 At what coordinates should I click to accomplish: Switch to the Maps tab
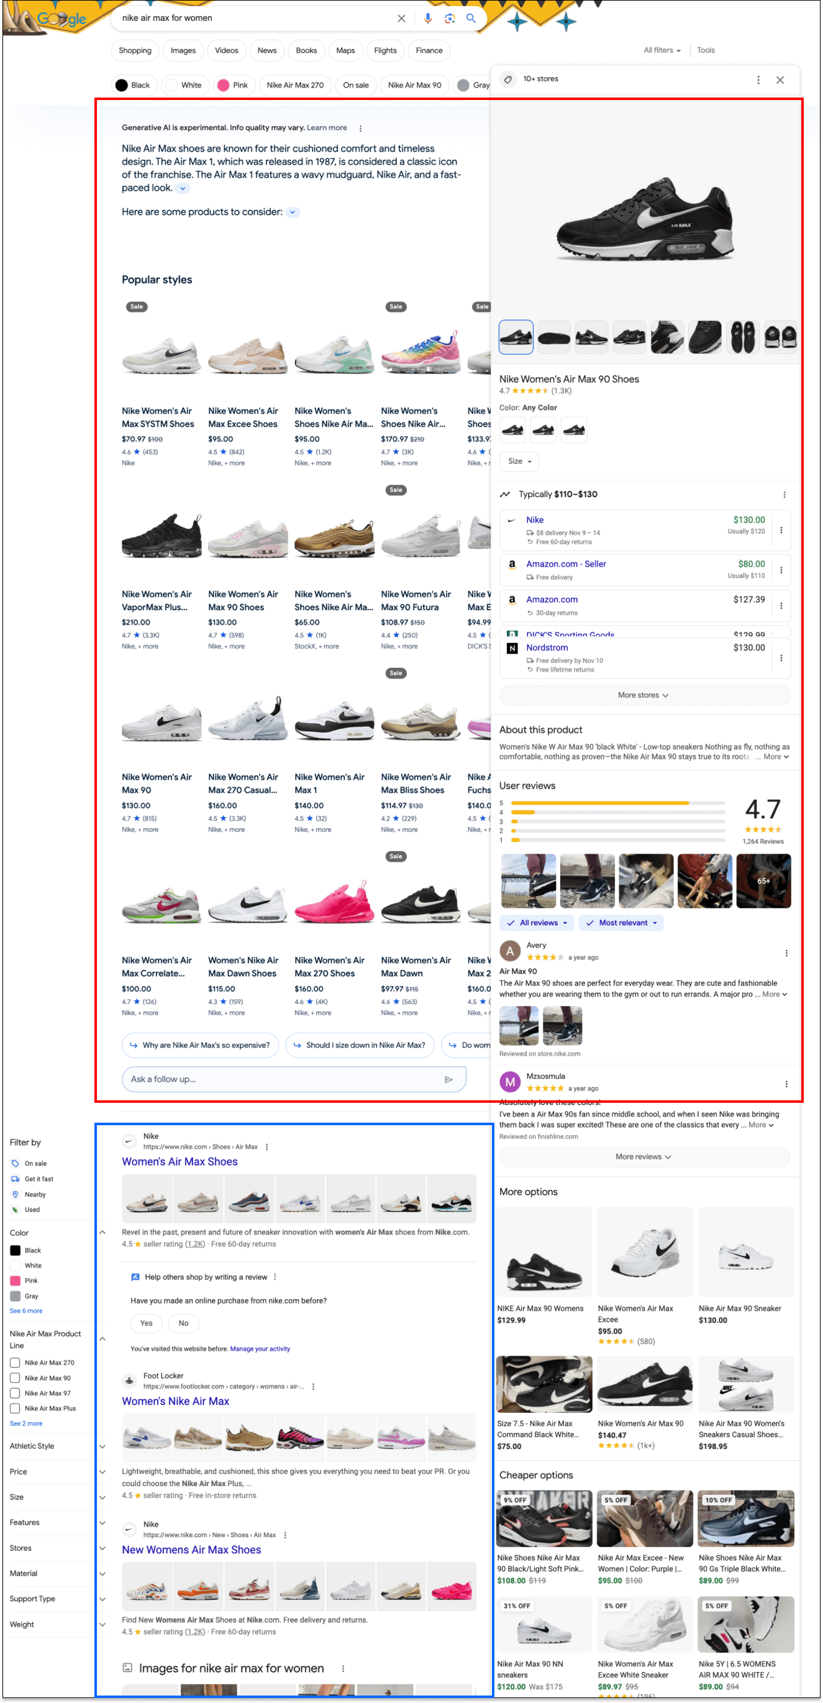tap(345, 50)
